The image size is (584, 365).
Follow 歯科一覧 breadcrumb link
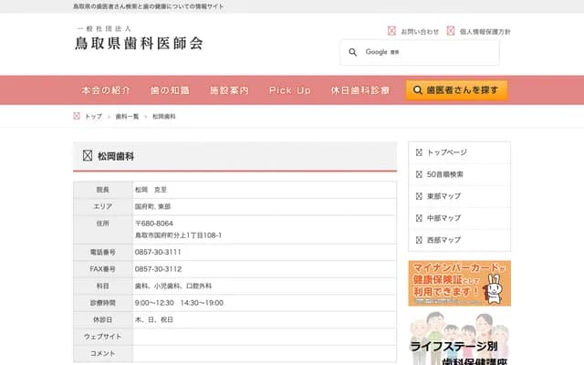coord(128,117)
